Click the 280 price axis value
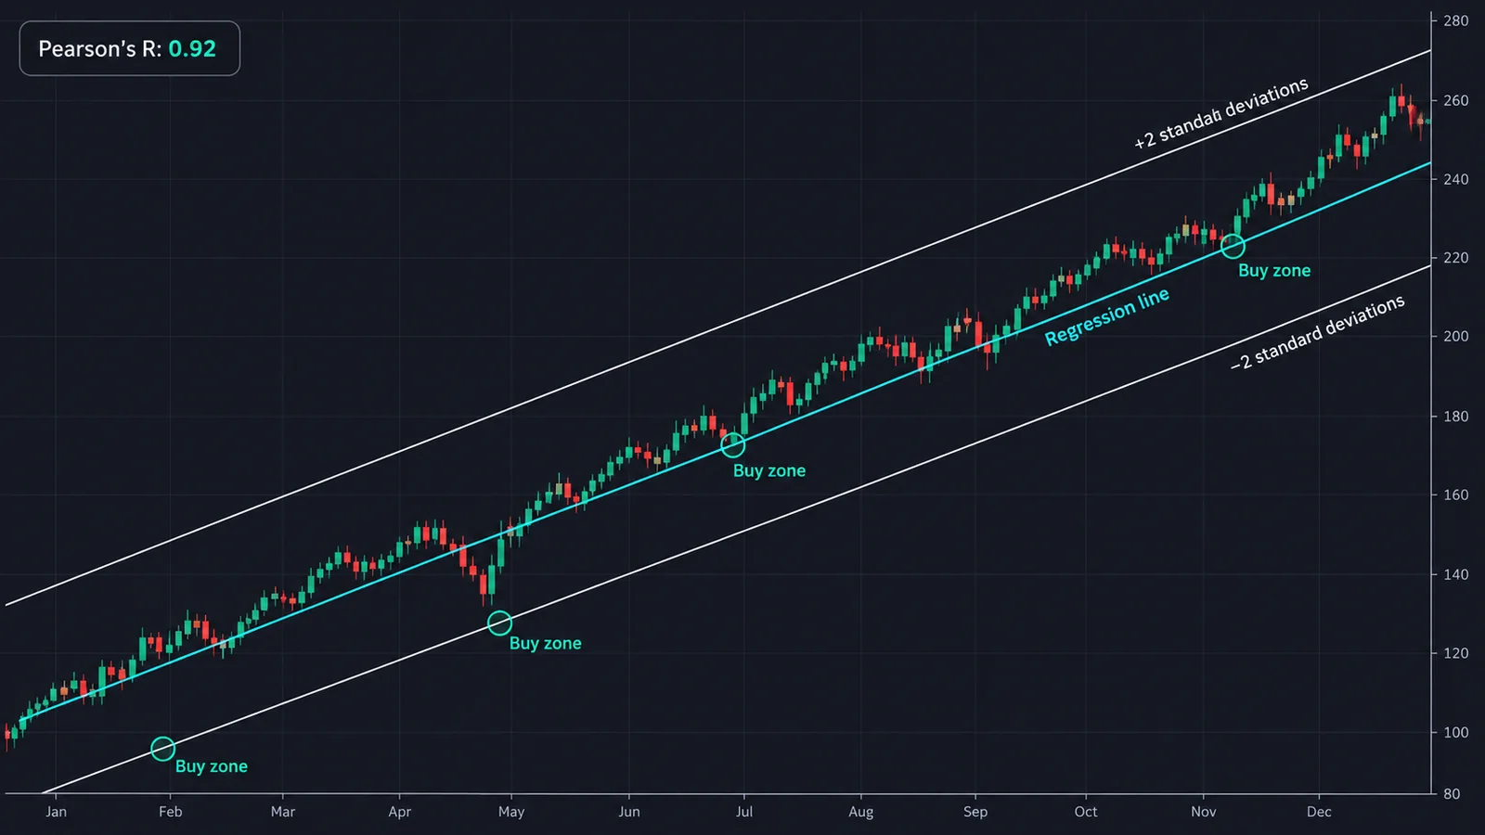This screenshot has height=835, width=1485. [1456, 20]
